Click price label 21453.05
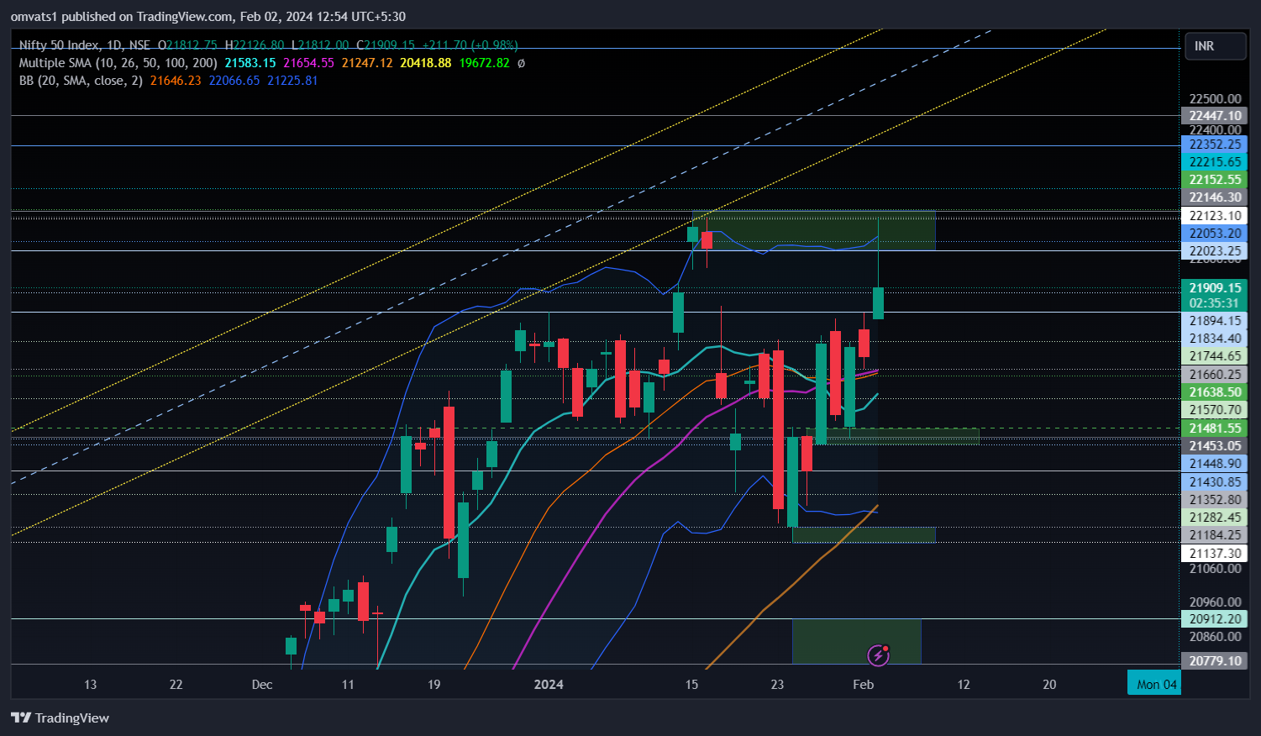Screen dimensions: 1261x736 pyautogui.click(x=1215, y=446)
